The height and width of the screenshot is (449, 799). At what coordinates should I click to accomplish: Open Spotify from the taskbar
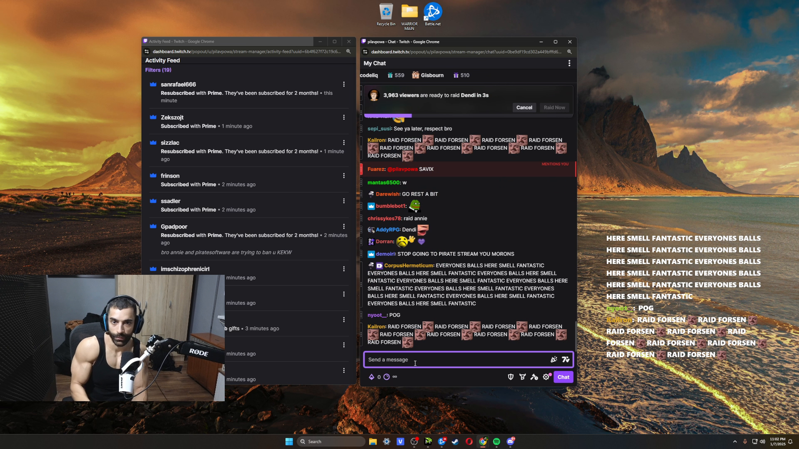click(496, 441)
